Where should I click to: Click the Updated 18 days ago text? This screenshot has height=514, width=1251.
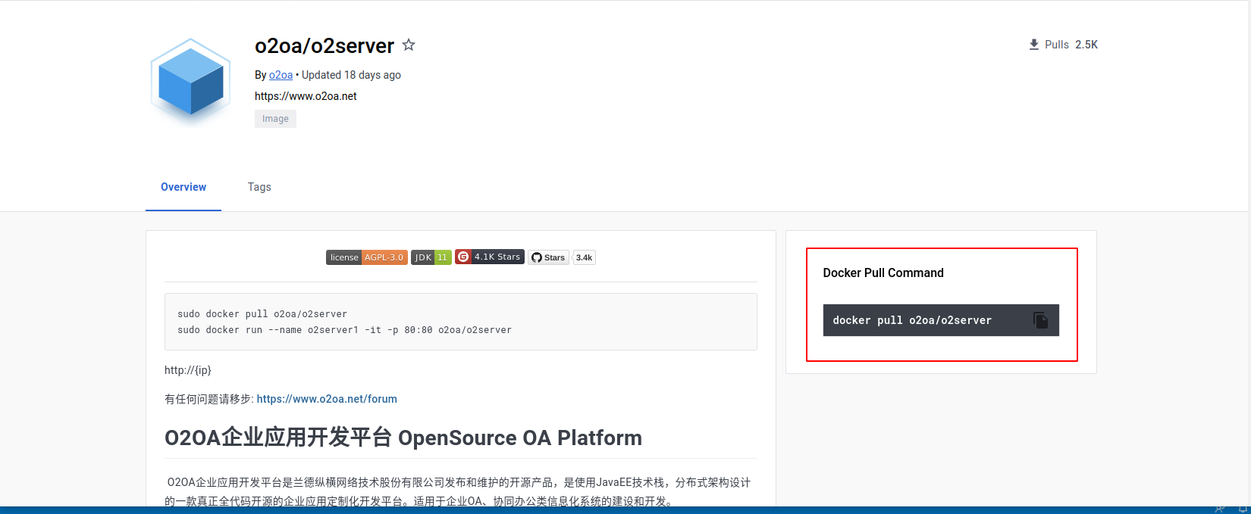coord(351,75)
